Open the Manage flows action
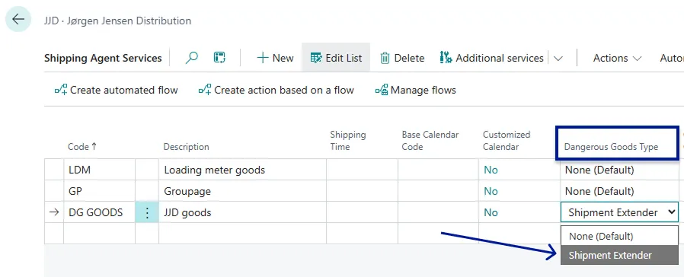The width and height of the screenshot is (684, 277). (x=416, y=90)
